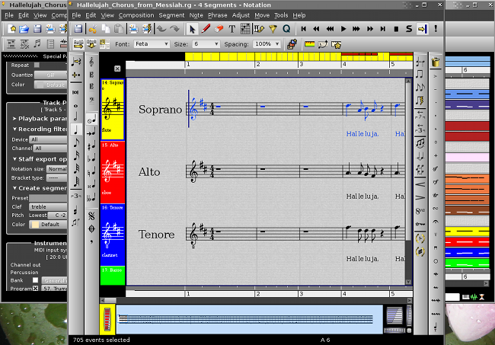
Task: Click the panic exclamation button
Action: pos(436,29)
